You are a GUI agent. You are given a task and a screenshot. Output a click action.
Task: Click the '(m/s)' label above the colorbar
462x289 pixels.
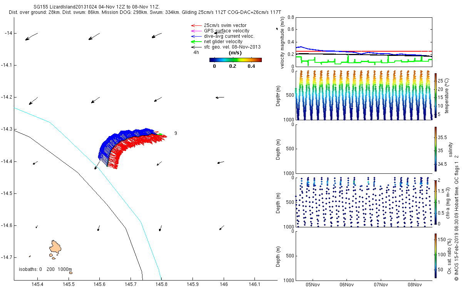pyautogui.click(x=235, y=53)
